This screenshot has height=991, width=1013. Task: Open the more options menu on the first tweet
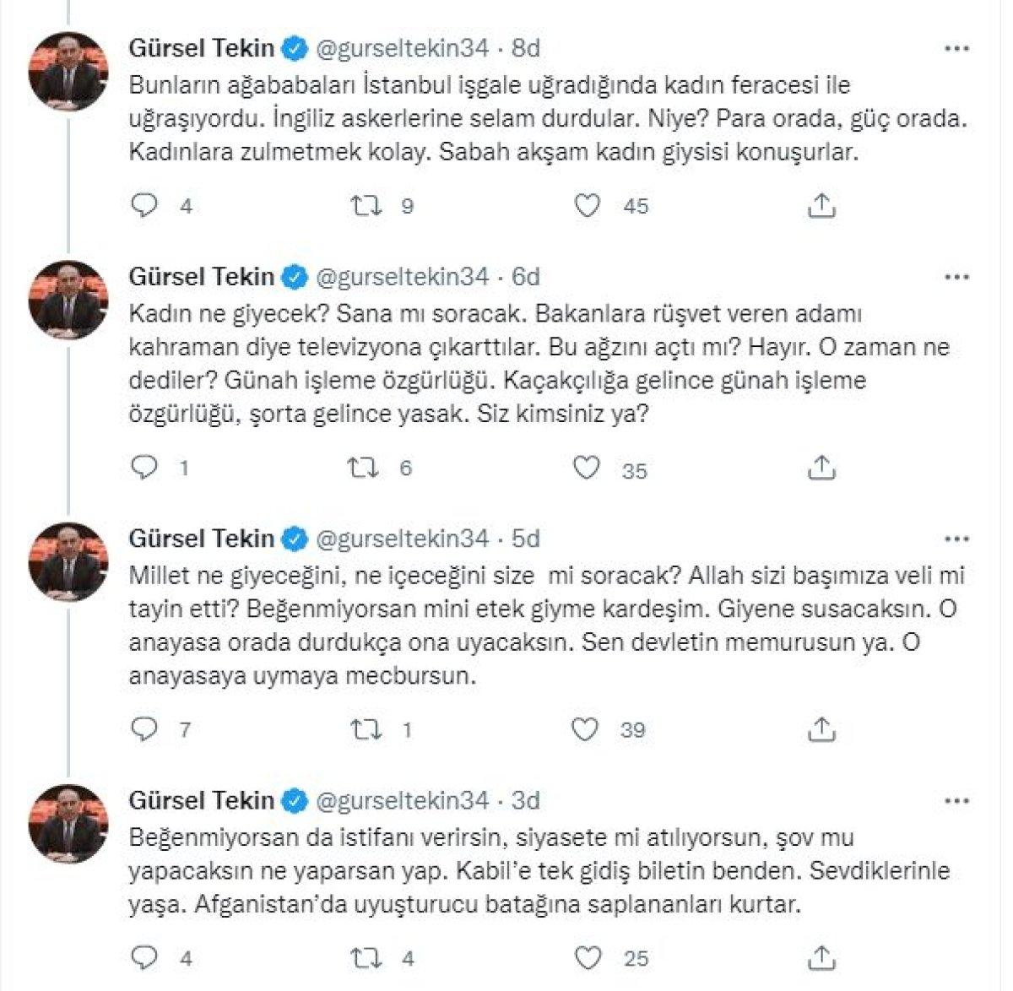pyautogui.click(x=956, y=48)
